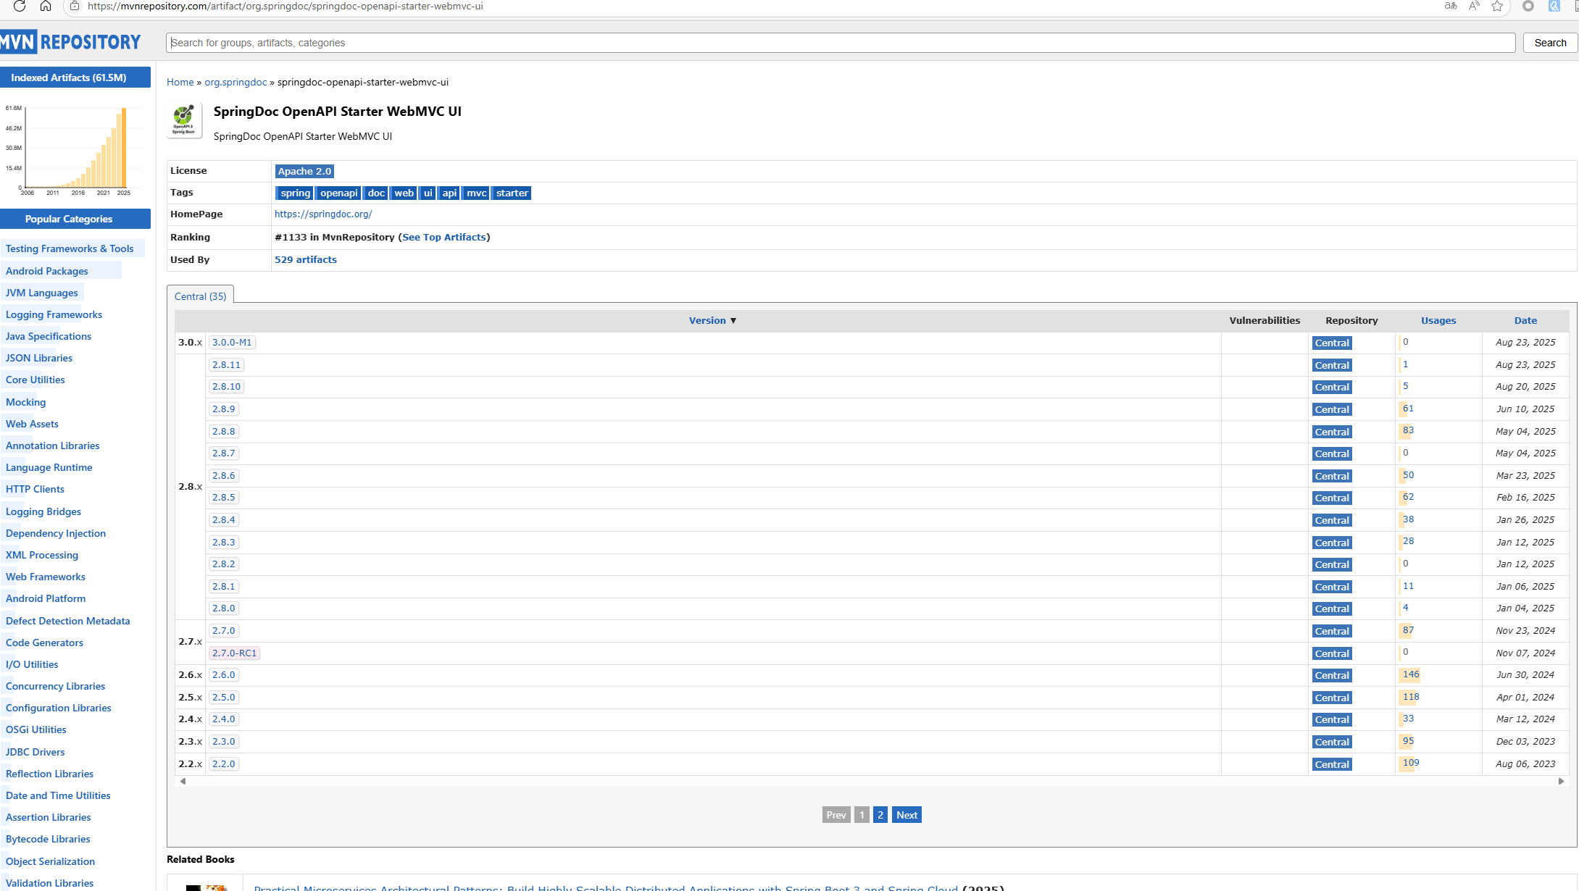Start read aloud from address bar
The image size is (1579, 891).
[1474, 6]
